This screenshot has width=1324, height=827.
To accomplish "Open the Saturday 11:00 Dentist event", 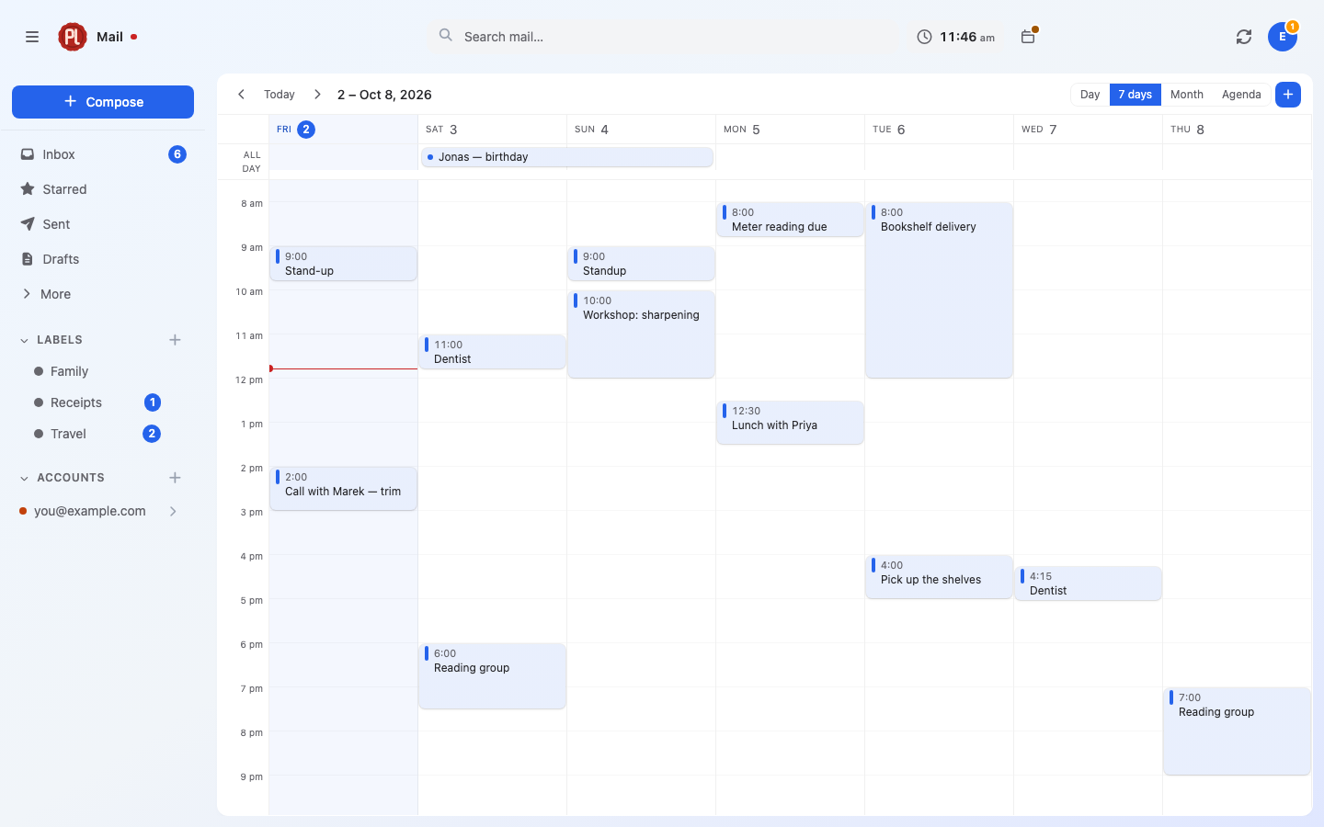I will click(492, 352).
